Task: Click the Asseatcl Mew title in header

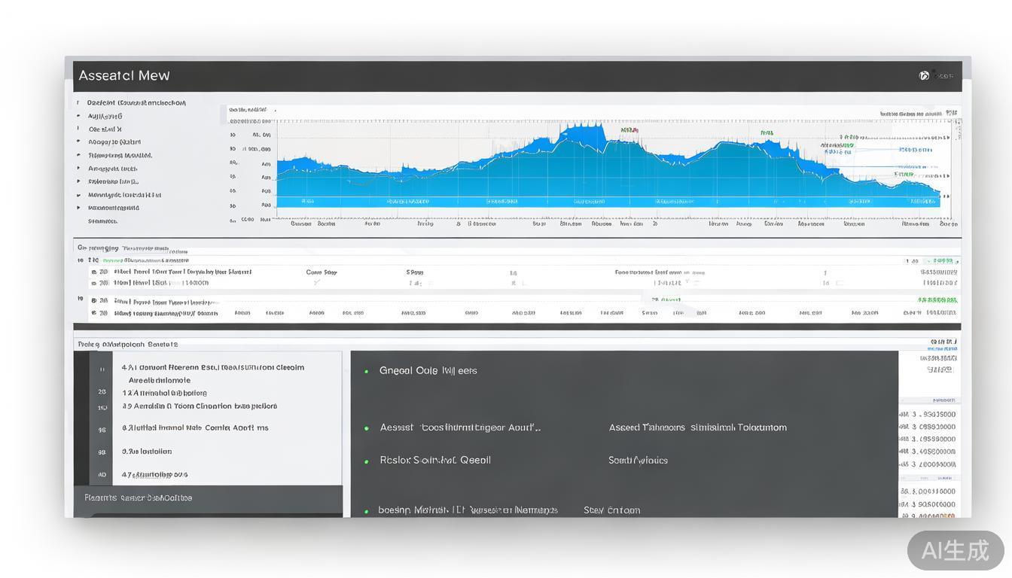Action: pyautogui.click(x=124, y=75)
